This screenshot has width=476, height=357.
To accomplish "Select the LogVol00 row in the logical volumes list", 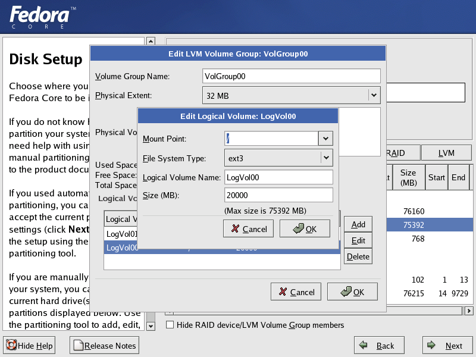I will 222,248.
